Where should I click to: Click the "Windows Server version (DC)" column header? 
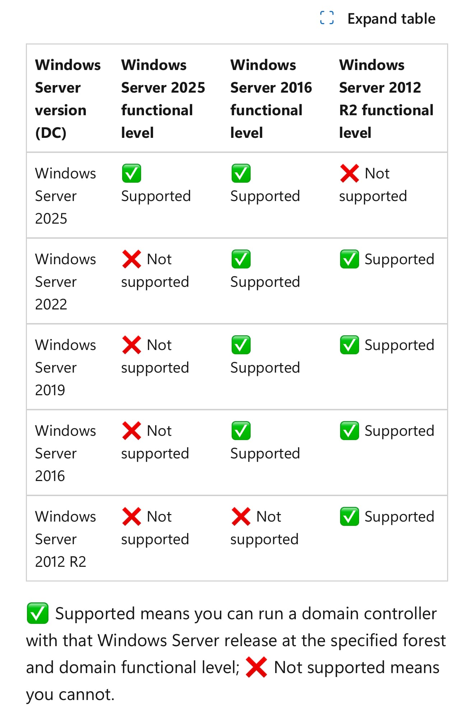[x=68, y=99]
